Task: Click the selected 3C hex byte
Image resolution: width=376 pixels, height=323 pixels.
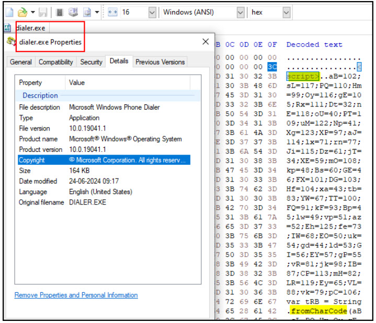Action: pos(272,67)
